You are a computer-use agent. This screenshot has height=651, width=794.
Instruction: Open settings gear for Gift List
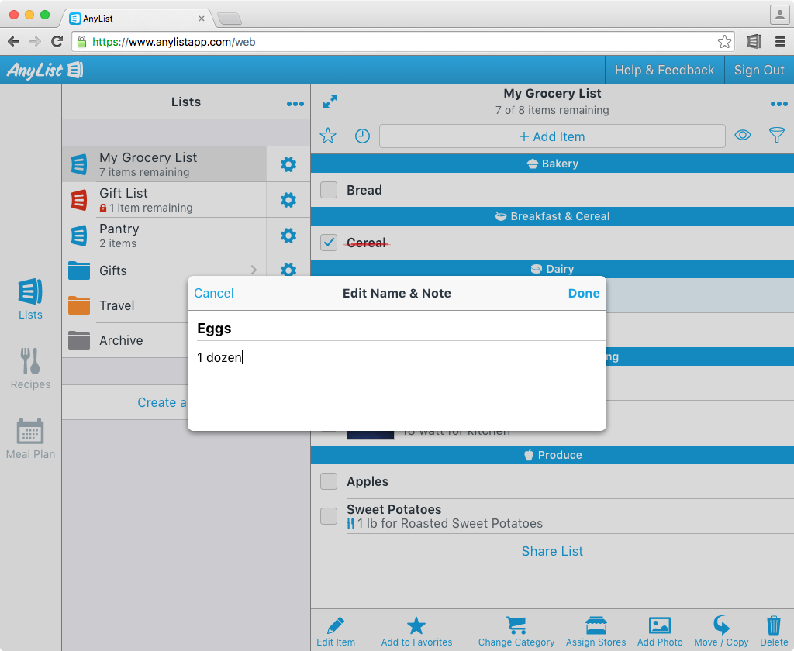[288, 200]
